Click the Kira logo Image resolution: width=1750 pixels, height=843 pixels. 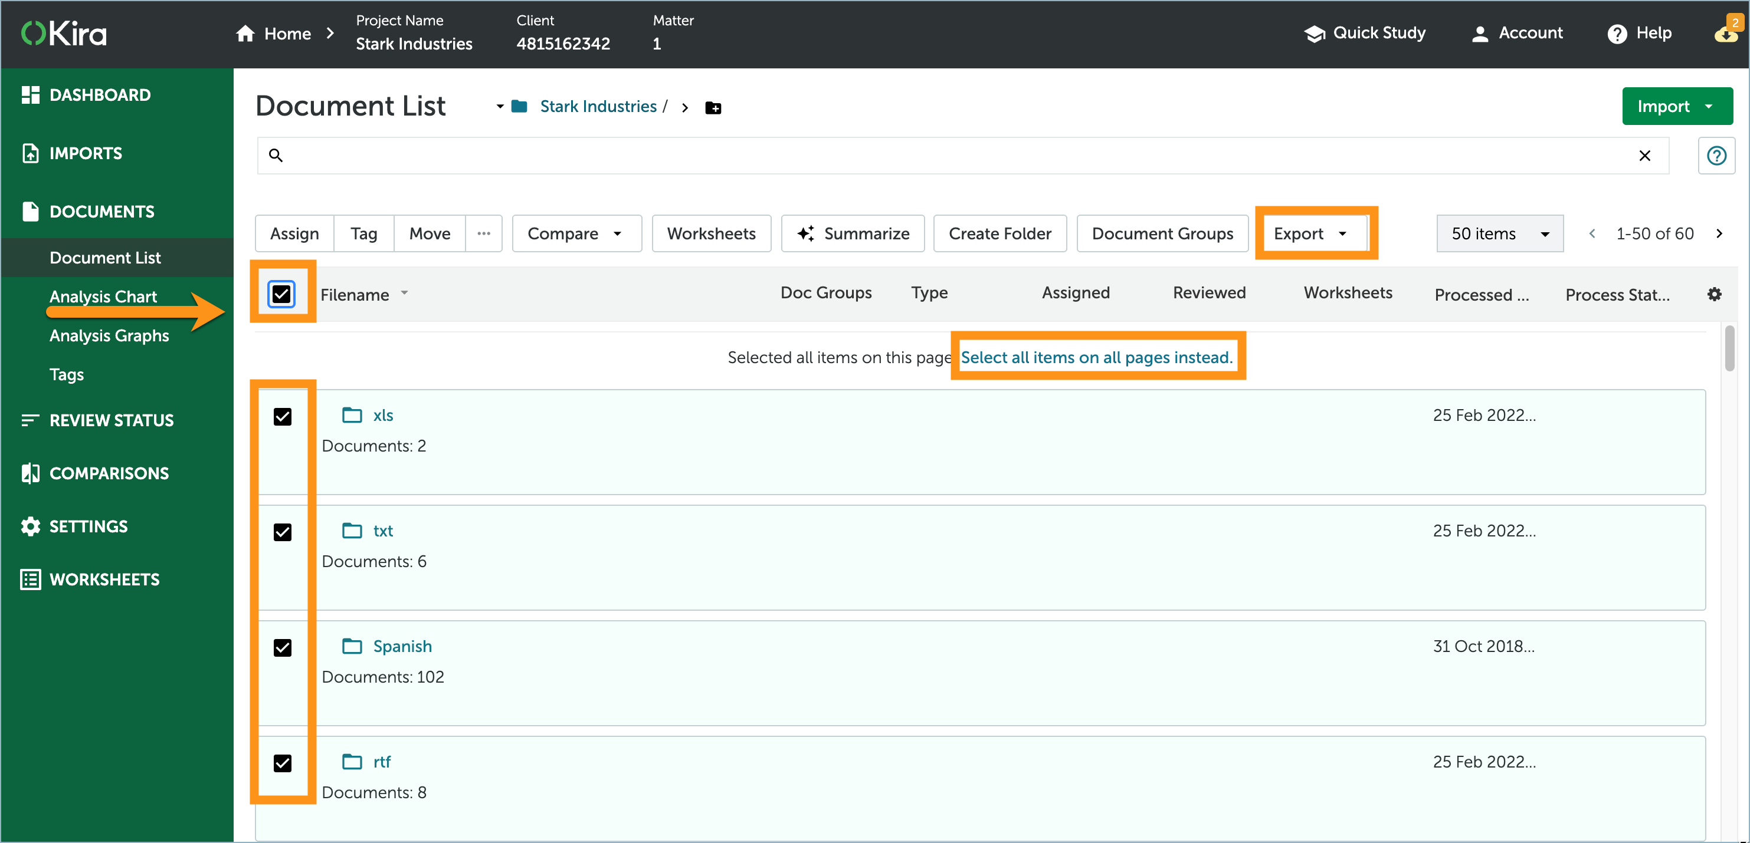(64, 33)
